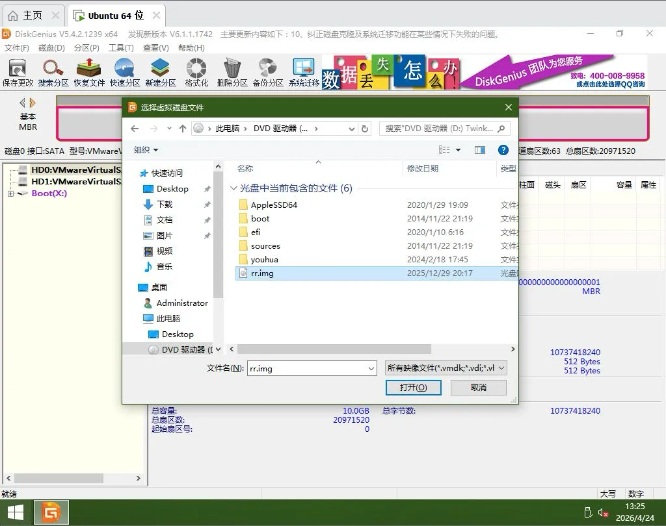Go to previous disk with left arrow
The width and height of the screenshot is (666, 526).
(23, 103)
